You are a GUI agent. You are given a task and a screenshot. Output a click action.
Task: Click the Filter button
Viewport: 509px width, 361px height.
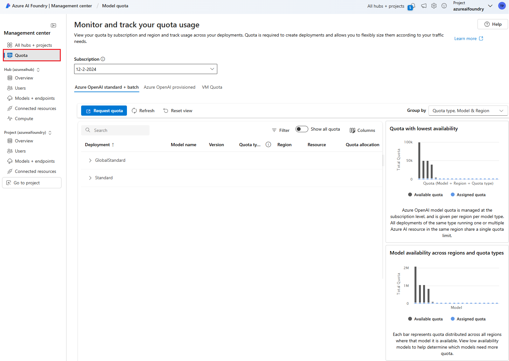point(281,130)
